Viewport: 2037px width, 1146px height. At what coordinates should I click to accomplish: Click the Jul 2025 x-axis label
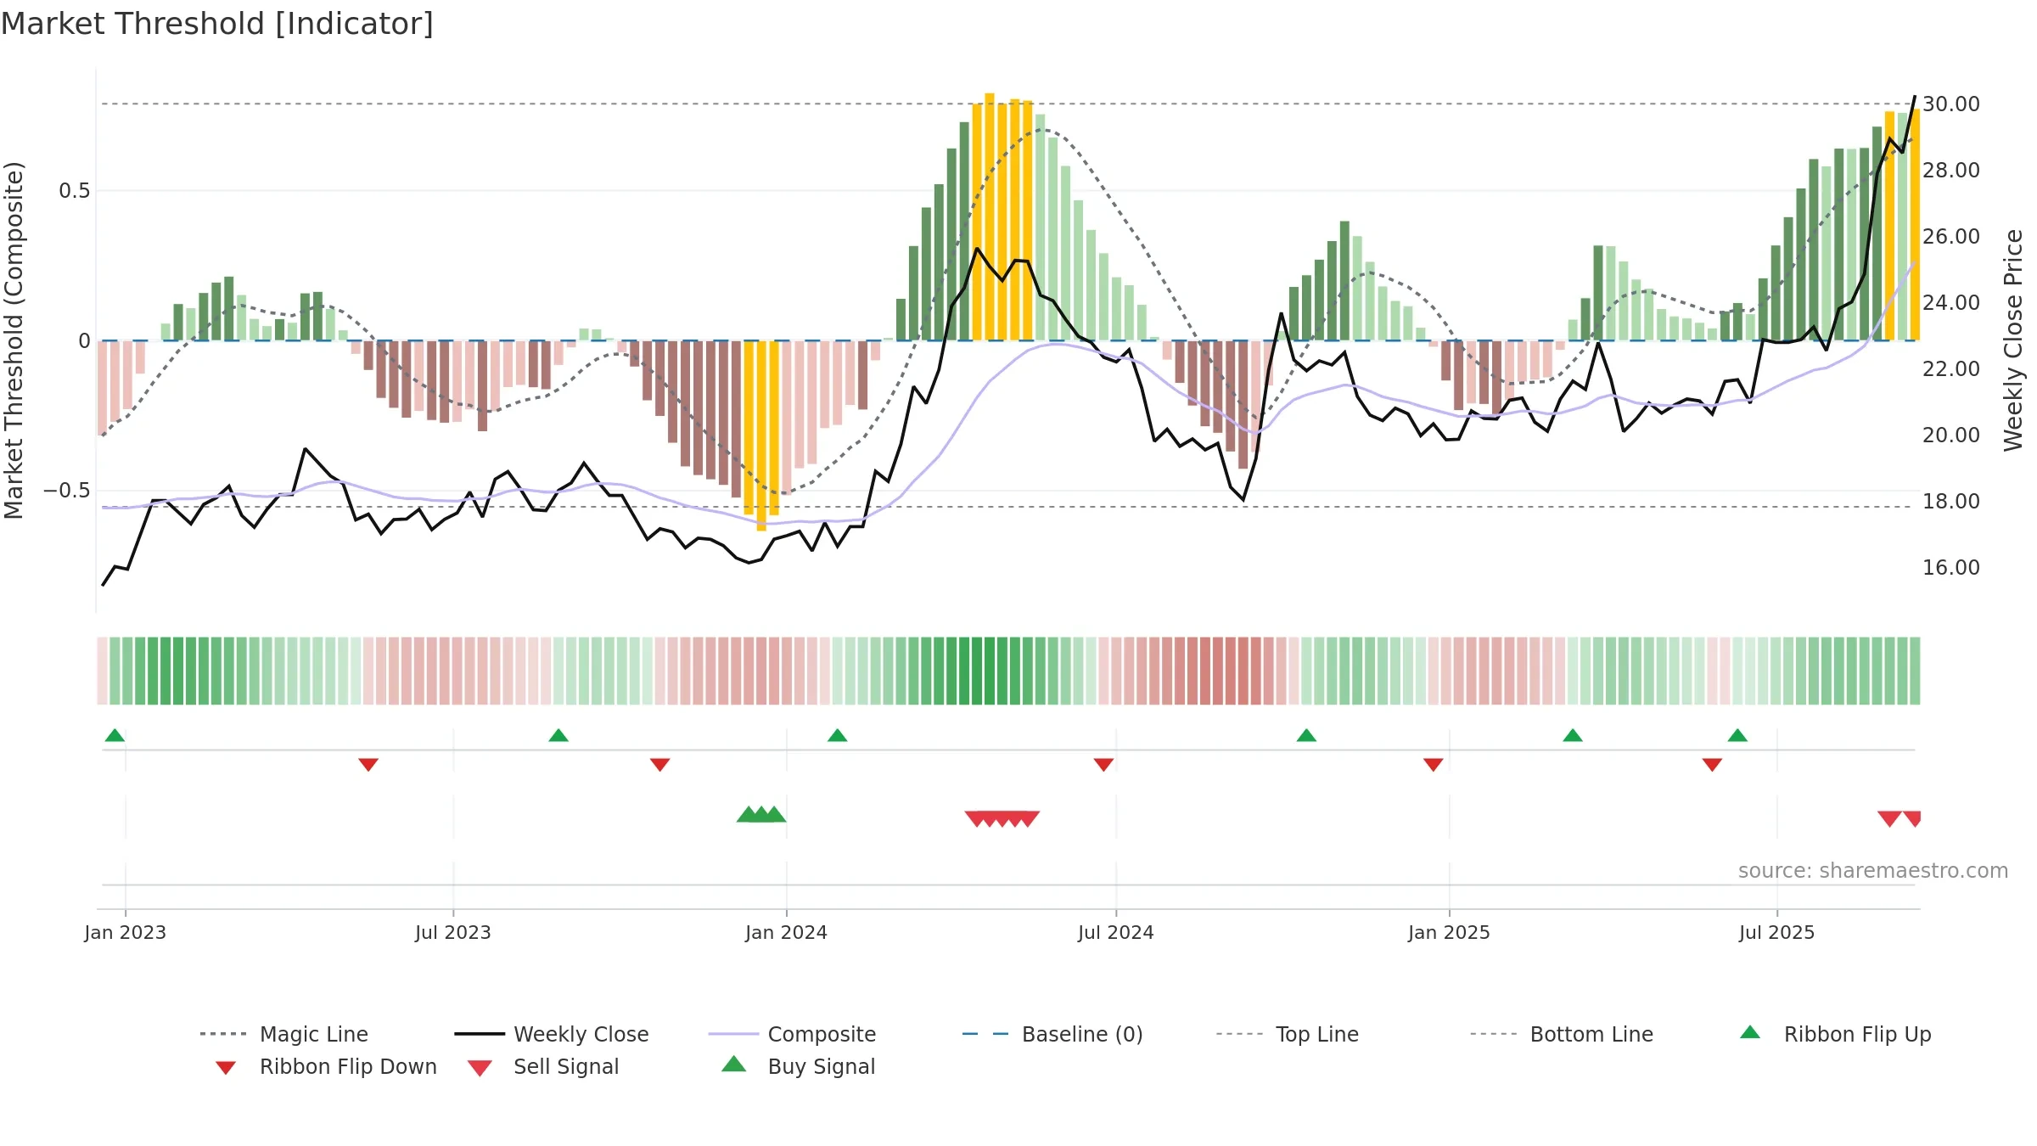(1777, 932)
